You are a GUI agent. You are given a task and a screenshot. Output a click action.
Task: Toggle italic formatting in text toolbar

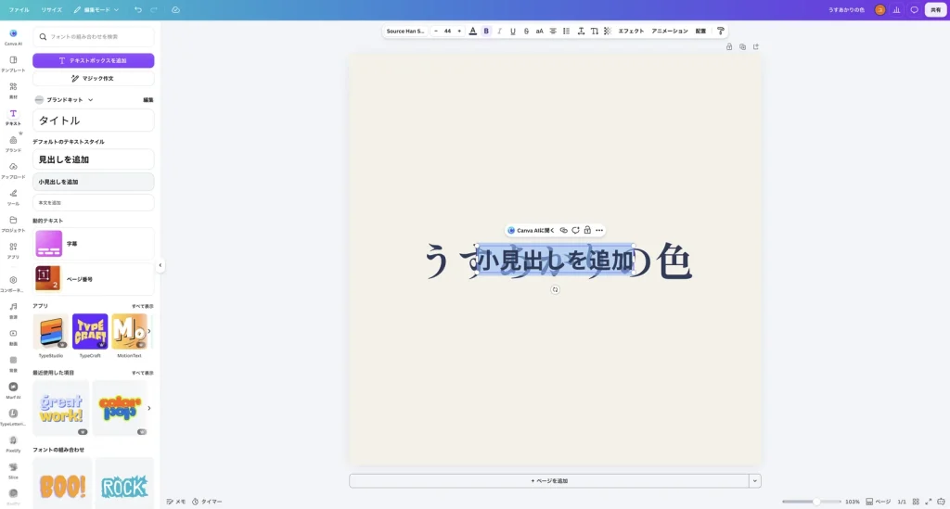(499, 31)
